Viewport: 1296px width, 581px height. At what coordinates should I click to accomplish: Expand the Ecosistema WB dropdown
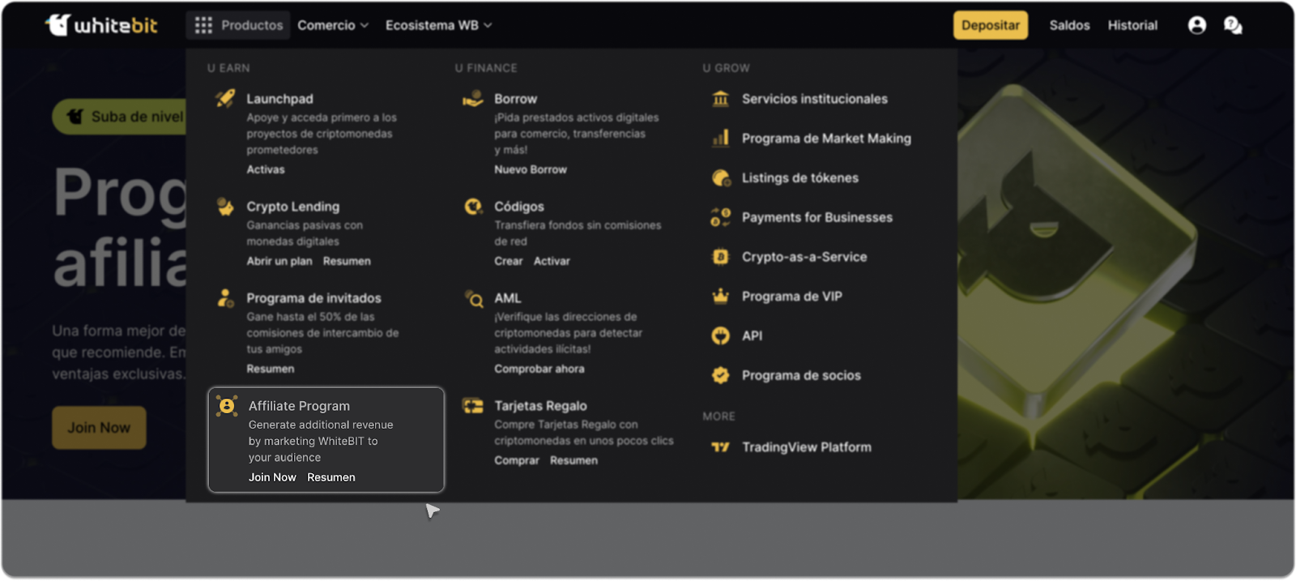click(x=438, y=25)
